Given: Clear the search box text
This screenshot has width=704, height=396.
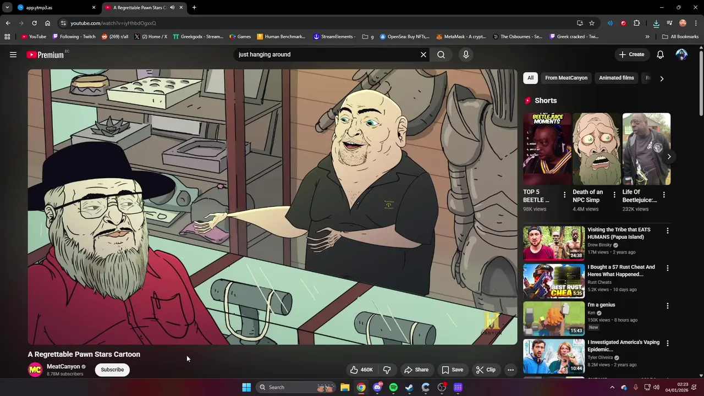Looking at the screenshot, I should (x=424, y=54).
